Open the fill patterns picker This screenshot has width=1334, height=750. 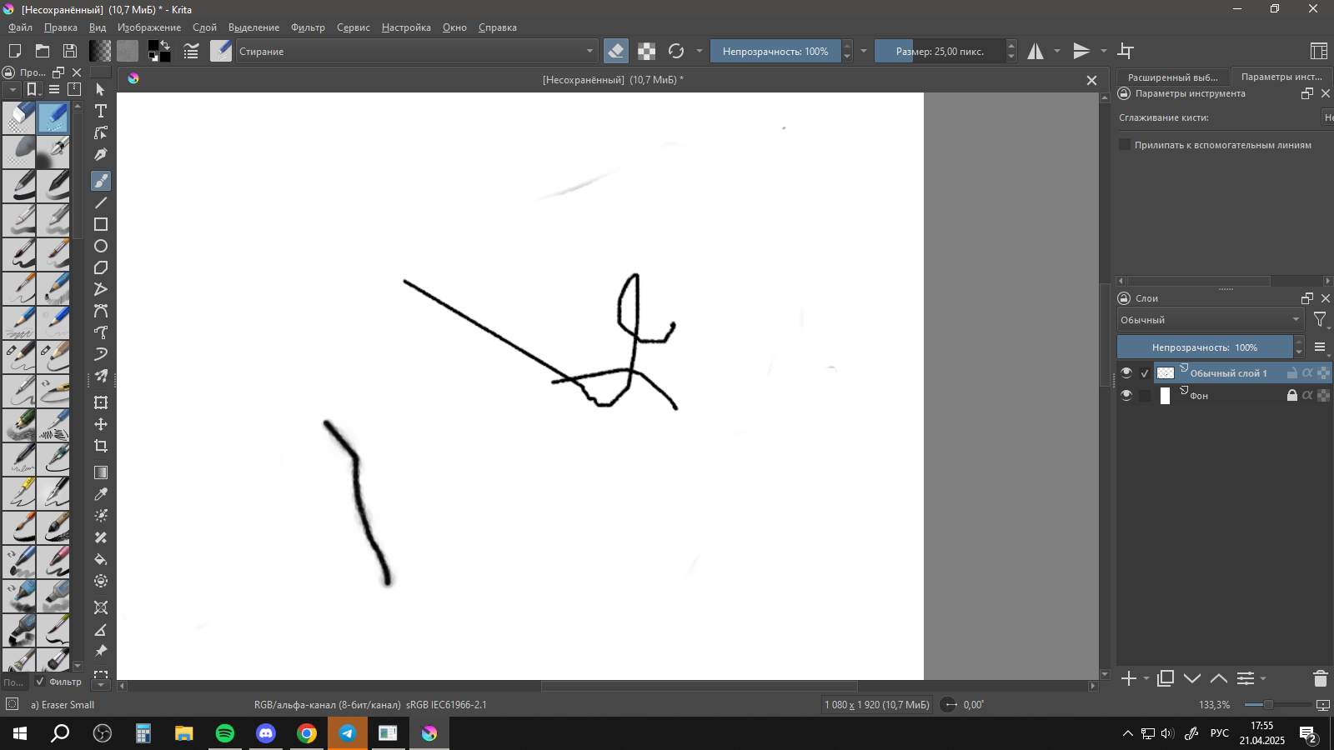coord(128,51)
